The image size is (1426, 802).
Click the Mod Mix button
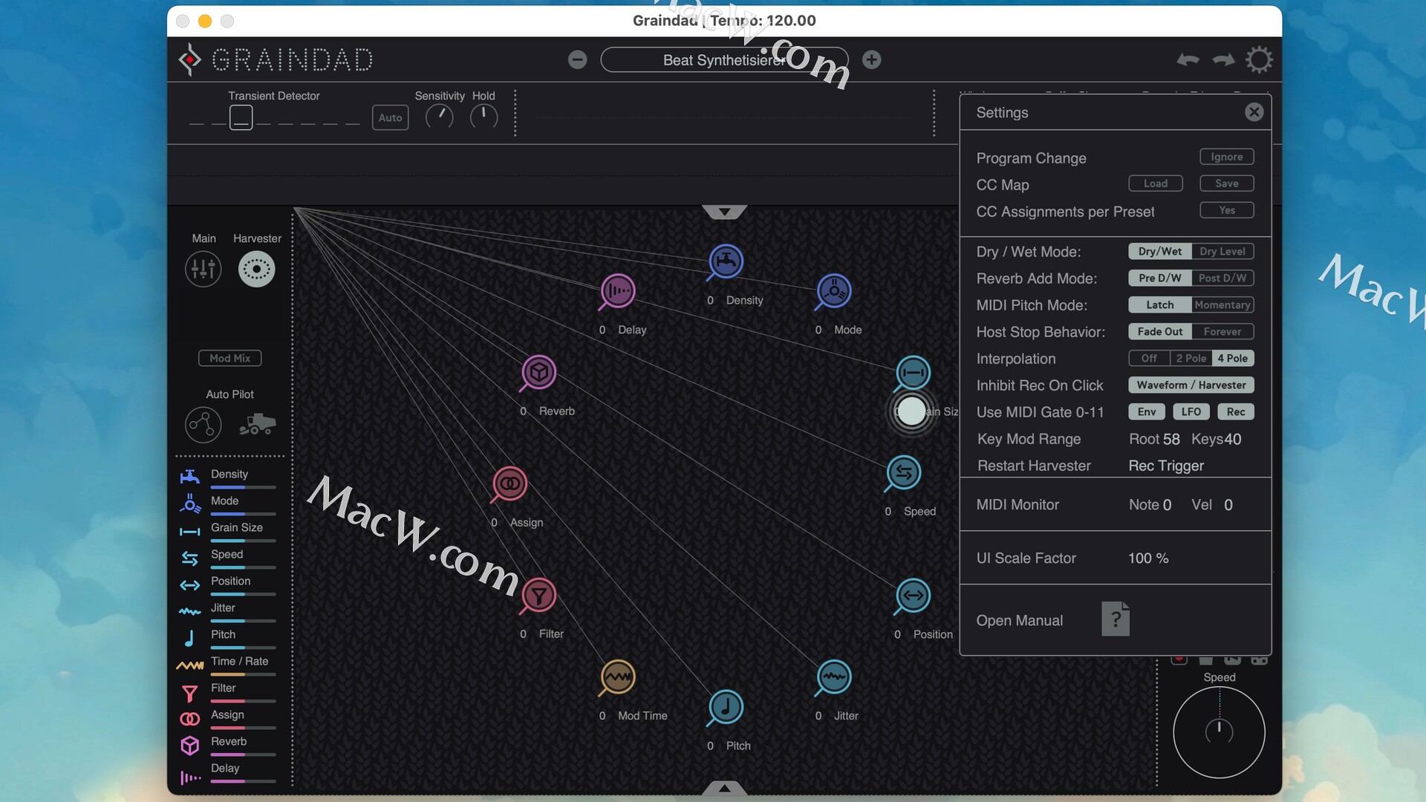point(230,358)
